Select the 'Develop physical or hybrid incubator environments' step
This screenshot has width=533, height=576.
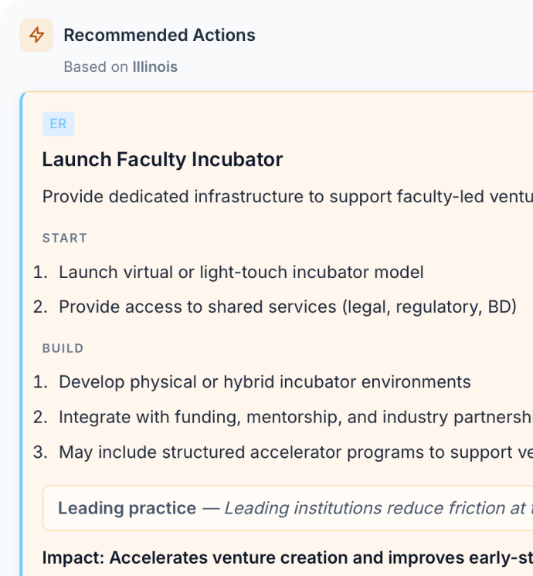pyautogui.click(x=265, y=382)
